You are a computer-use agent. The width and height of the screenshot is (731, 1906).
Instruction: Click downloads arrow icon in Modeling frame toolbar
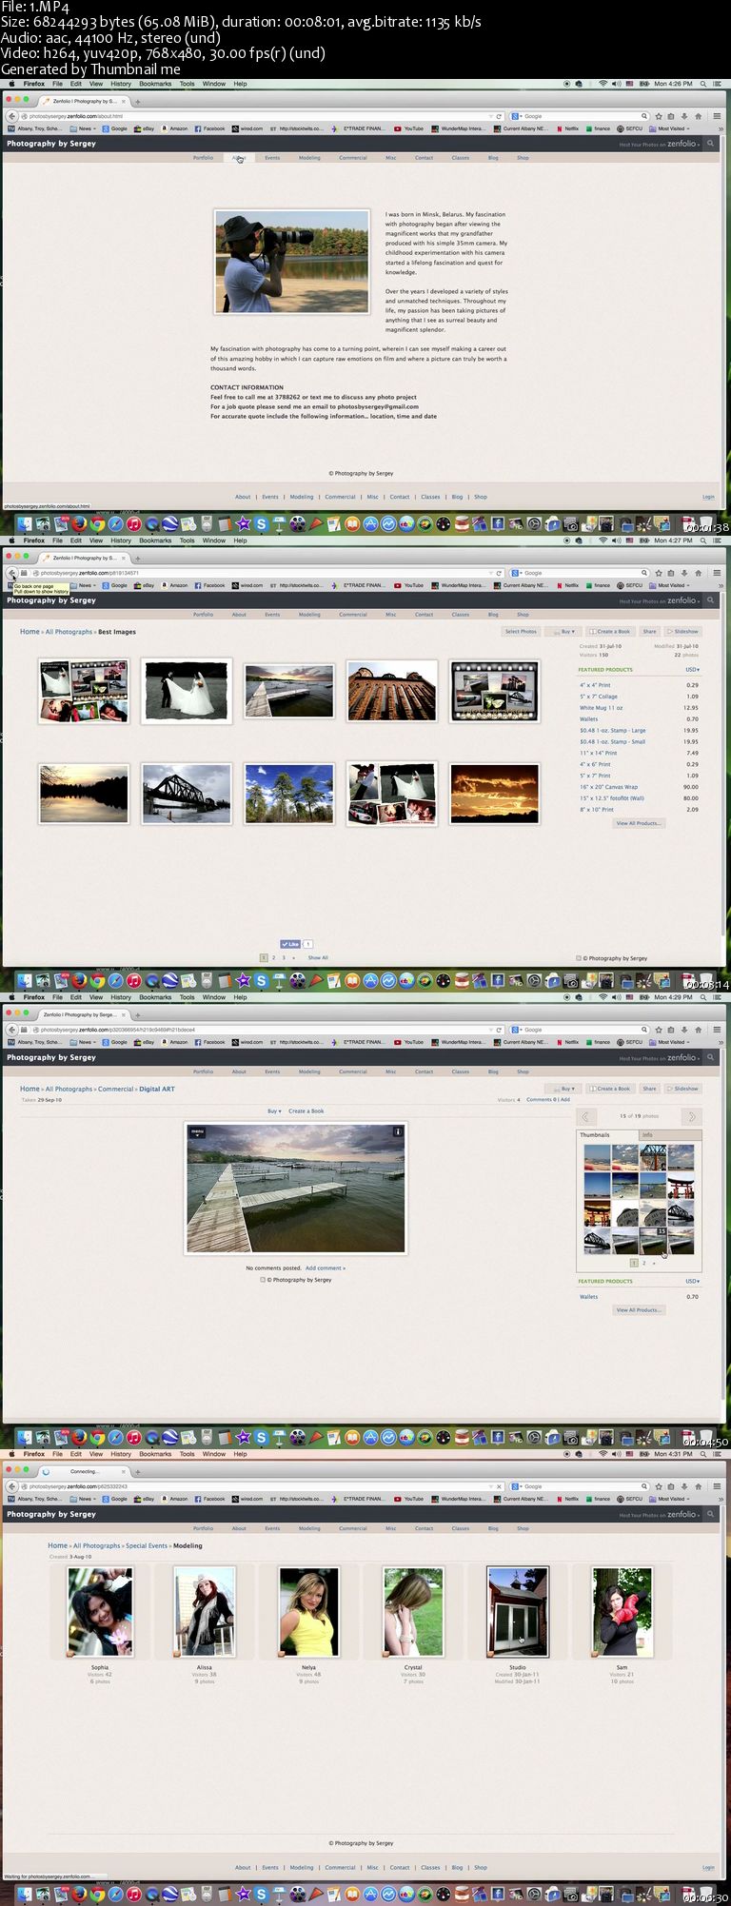click(x=684, y=1485)
